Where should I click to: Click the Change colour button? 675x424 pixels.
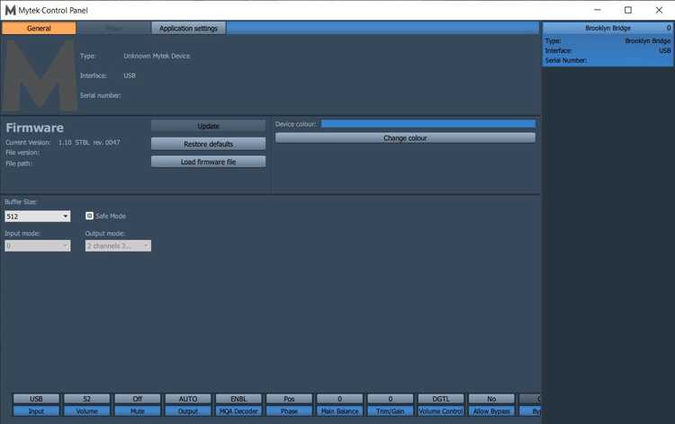point(405,138)
